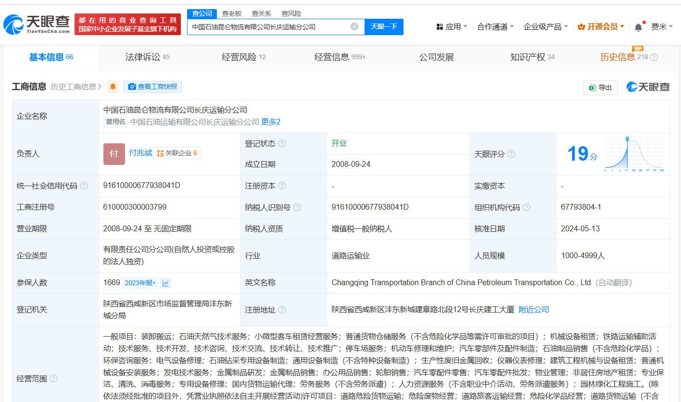Expand the 2023年报 annual report selector
681x402 pixels.
[x=140, y=283]
